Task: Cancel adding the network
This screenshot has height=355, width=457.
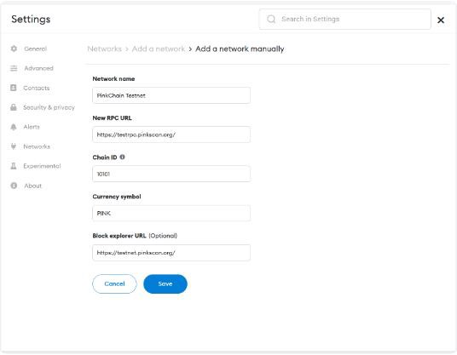Action: click(x=114, y=284)
